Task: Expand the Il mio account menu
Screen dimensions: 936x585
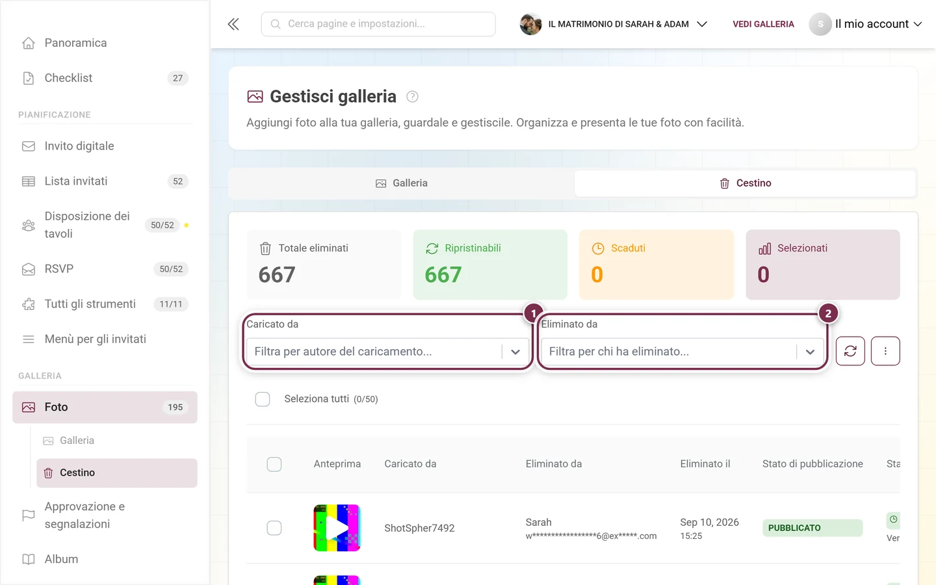Action: [878, 24]
